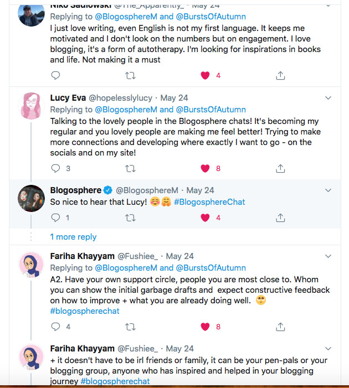
Task: Unlike Lucy Eva's tweet with 8 likes
Action: 206,168
